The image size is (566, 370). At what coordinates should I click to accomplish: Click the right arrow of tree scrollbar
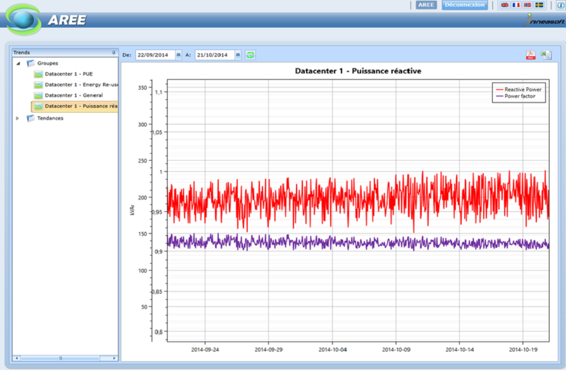point(114,358)
